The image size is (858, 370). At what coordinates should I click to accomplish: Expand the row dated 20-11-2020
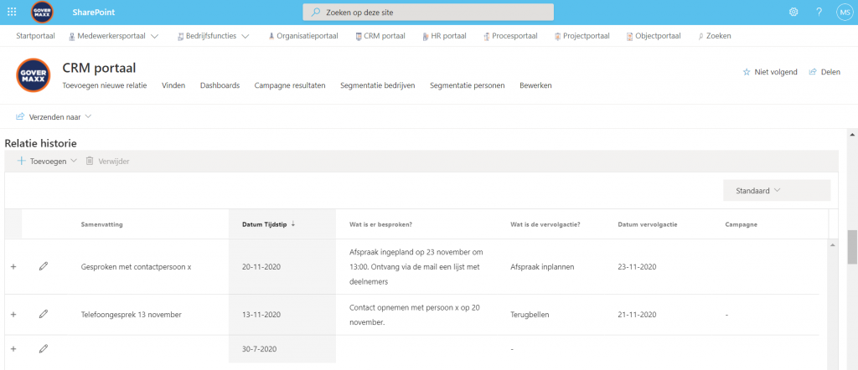pos(13,267)
